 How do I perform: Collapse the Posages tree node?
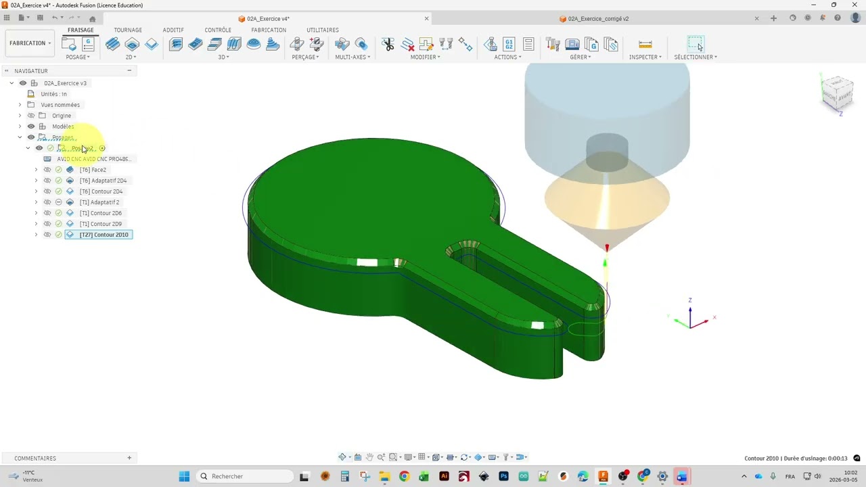click(x=20, y=137)
